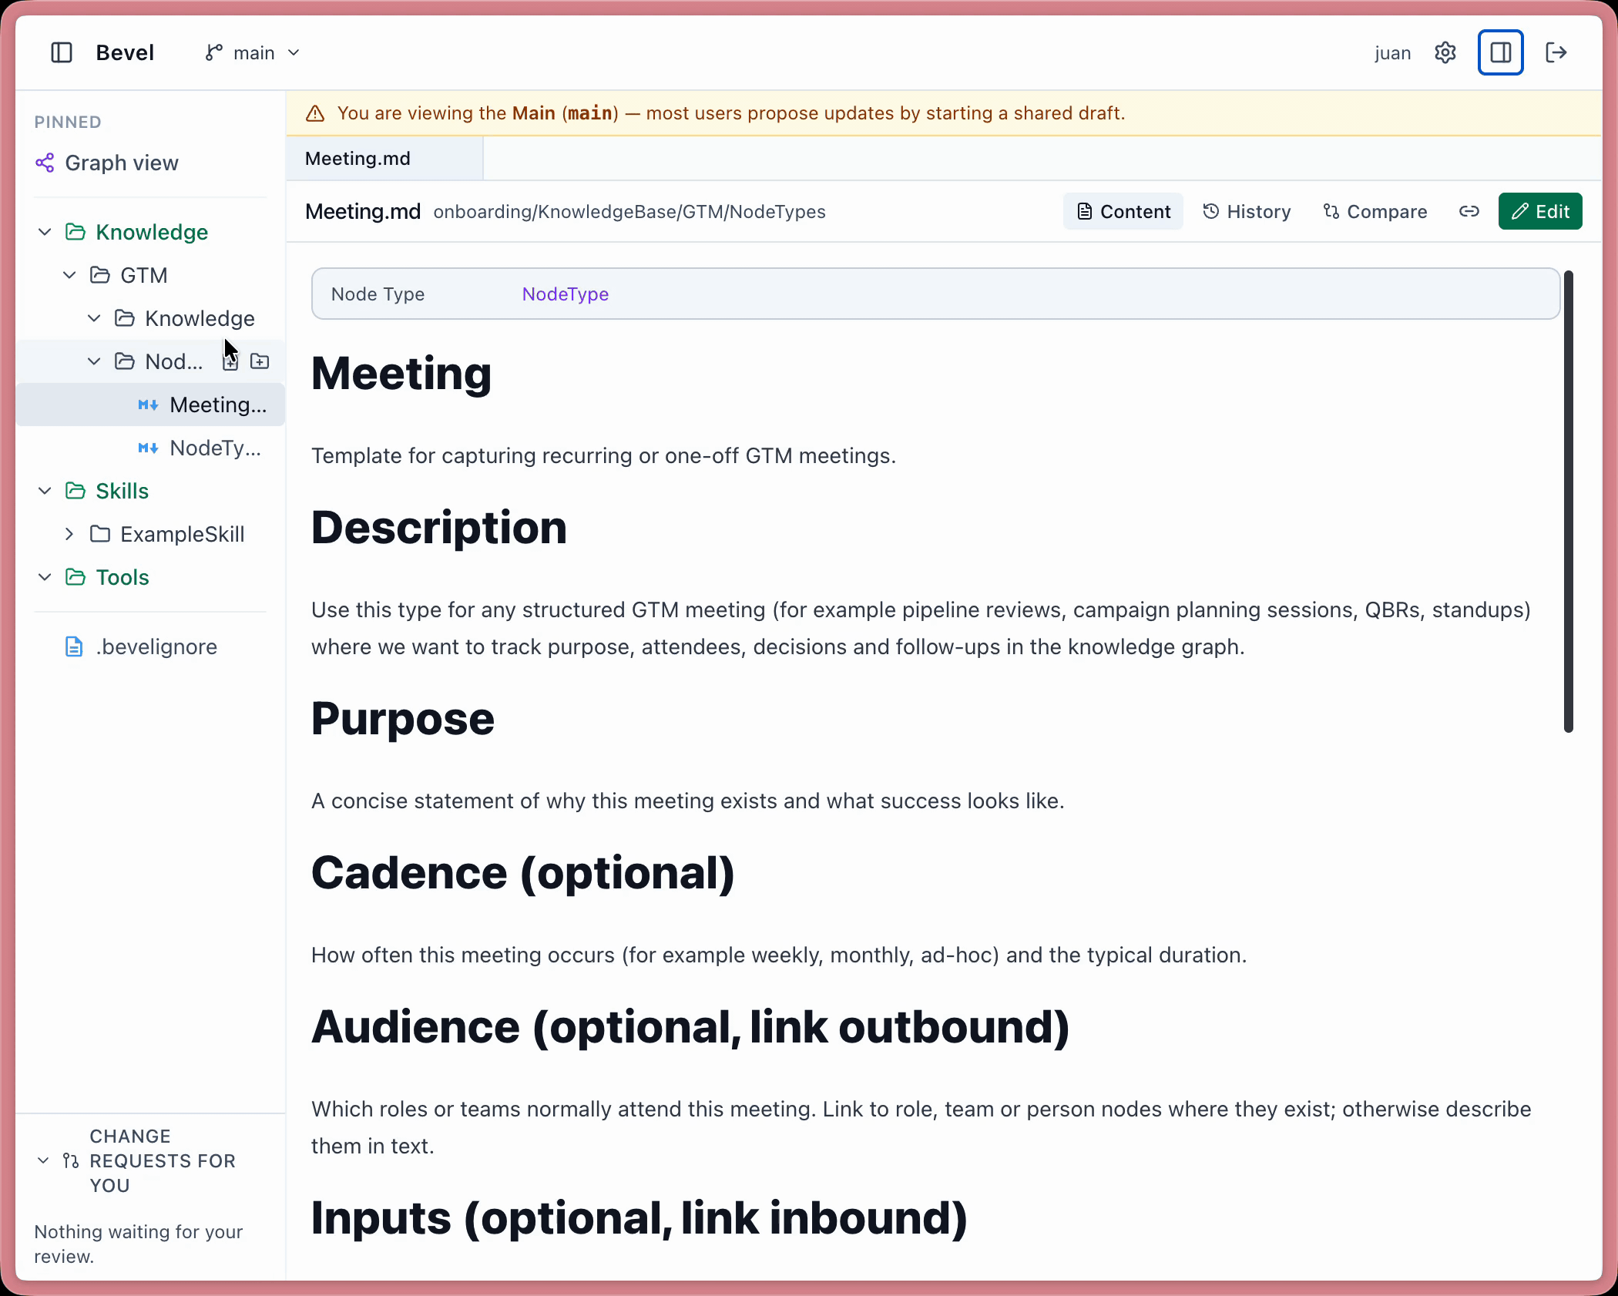The height and width of the screenshot is (1296, 1618).
Task: Click the open folder icon beside GTM
Action: pyautogui.click(x=100, y=275)
